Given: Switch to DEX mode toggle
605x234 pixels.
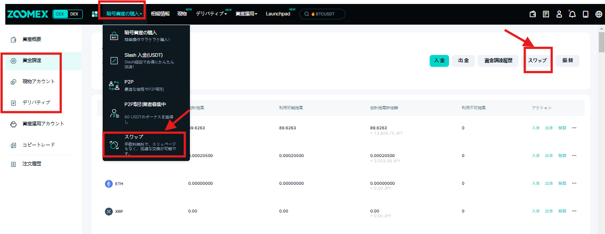Looking at the screenshot, I should click(74, 14).
